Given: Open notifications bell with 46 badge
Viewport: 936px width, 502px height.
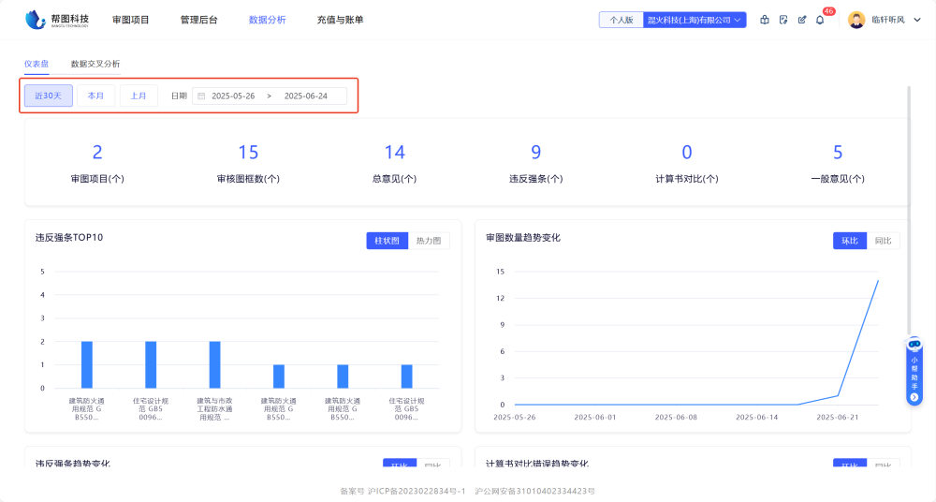Looking at the screenshot, I should [820, 20].
